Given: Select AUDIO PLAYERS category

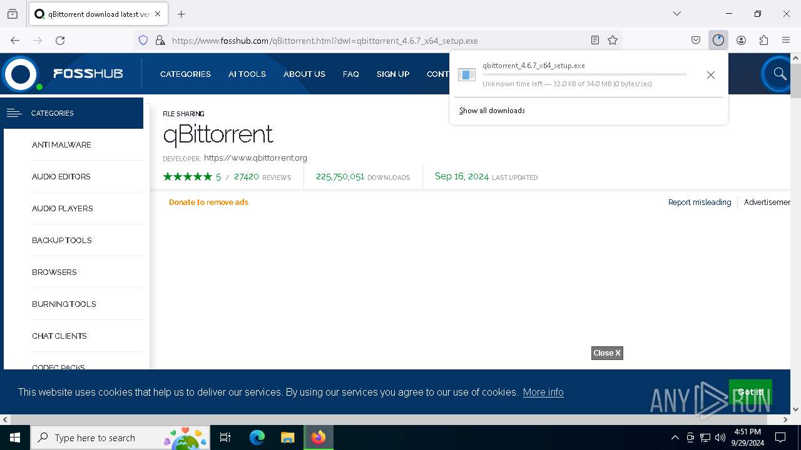Looking at the screenshot, I should (62, 209).
